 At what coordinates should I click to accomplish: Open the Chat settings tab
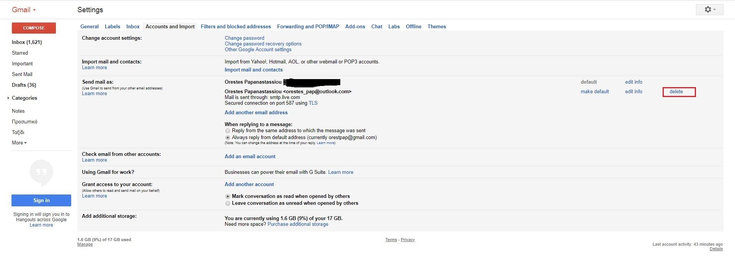(377, 26)
